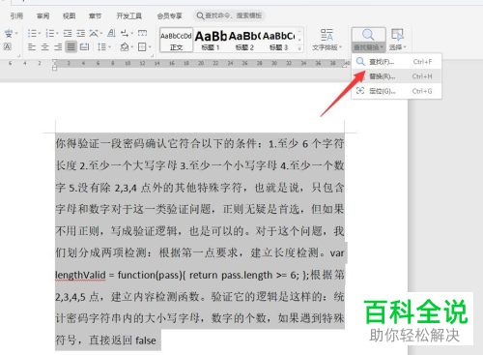This screenshot has width=483, height=355.
Task: Click the 选择 select icon
Action: (x=397, y=35)
